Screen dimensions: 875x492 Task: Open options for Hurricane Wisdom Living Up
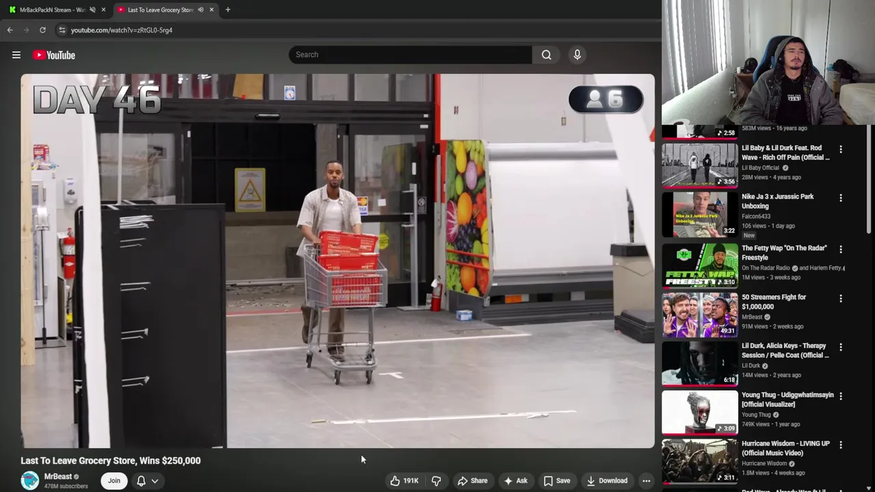tap(841, 445)
